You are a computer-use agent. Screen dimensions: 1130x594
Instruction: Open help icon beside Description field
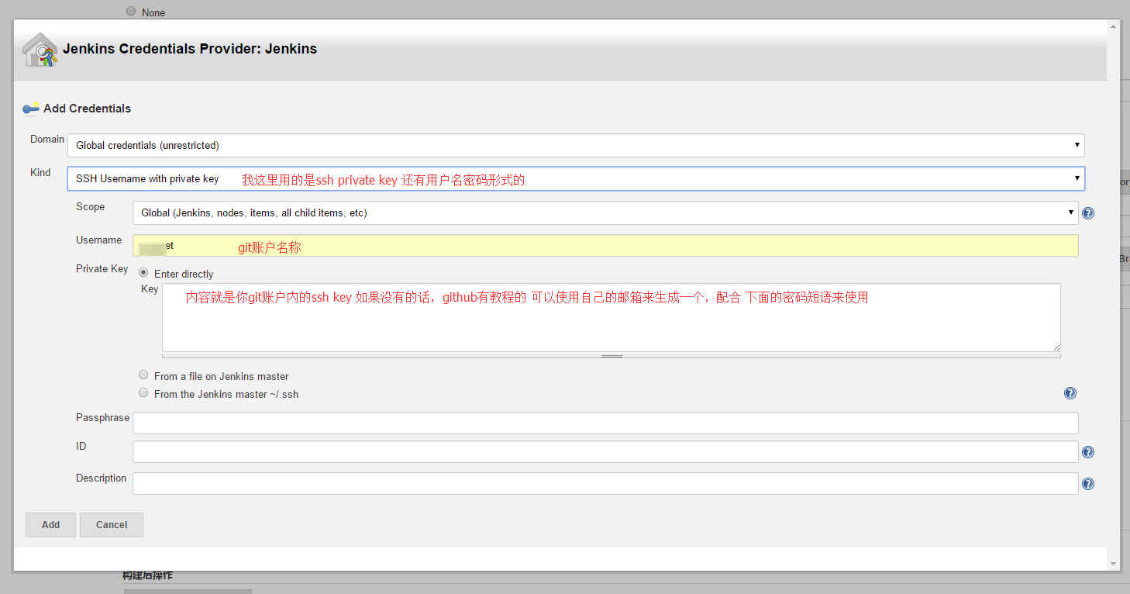pyautogui.click(x=1088, y=484)
